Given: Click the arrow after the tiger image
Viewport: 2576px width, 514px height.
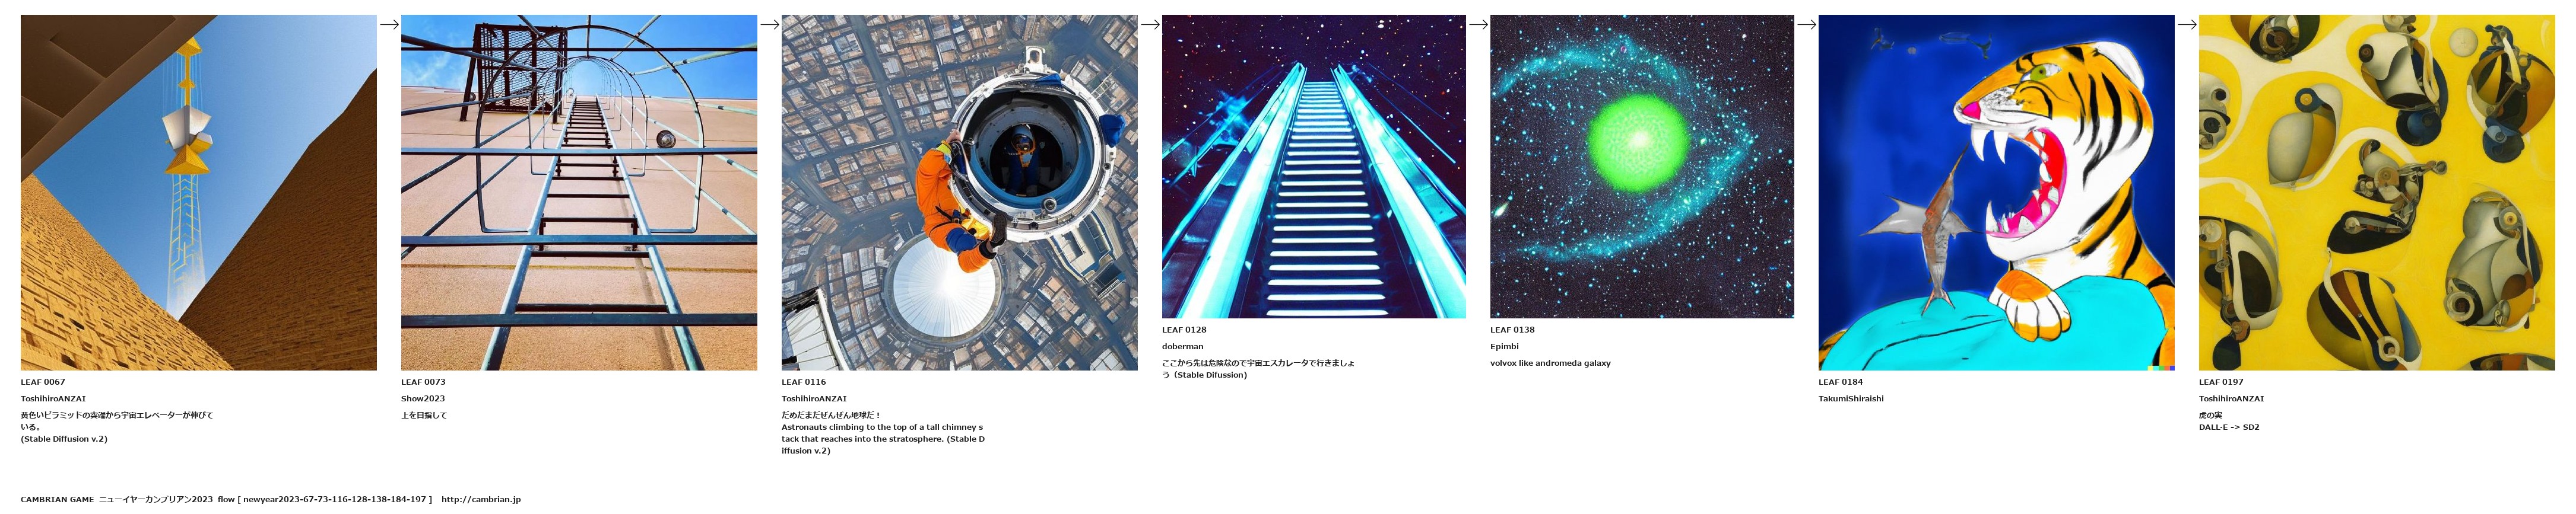Looking at the screenshot, I should click(x=2187, y=24).
